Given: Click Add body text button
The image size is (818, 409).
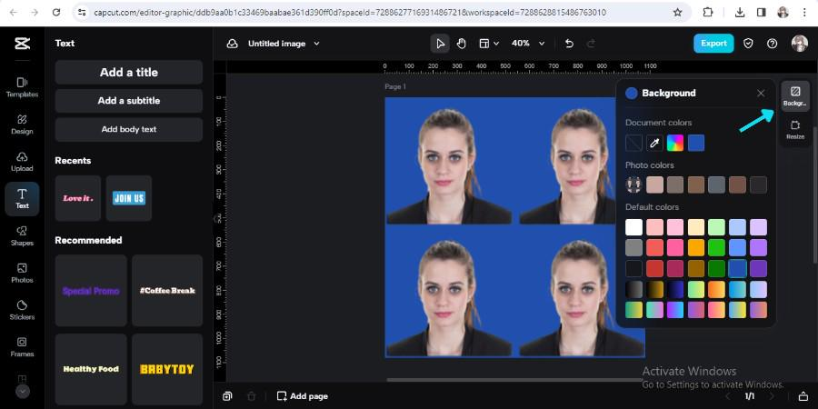Looking at the screenshot, I should (129, 129).
